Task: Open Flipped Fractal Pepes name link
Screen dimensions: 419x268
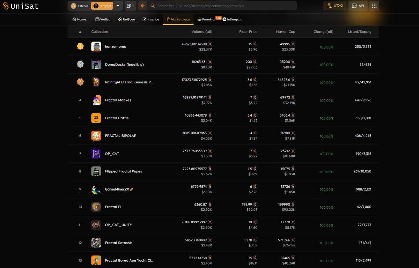Action: point(123,171)
